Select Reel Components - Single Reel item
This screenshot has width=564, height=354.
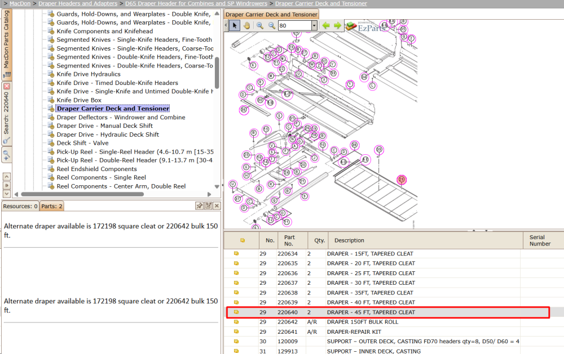coord(101,177)
